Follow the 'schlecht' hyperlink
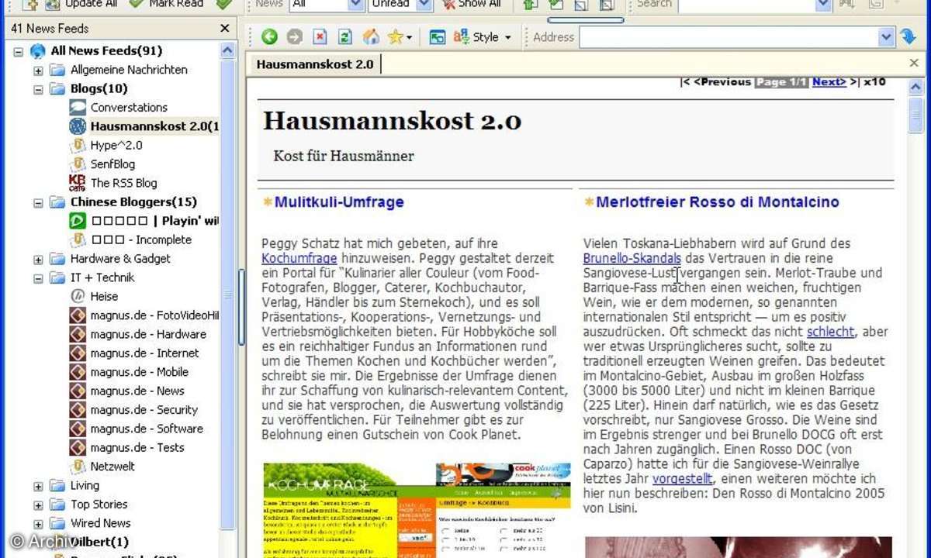The height and width of the screenshot is (558, 931). (831, 332)
